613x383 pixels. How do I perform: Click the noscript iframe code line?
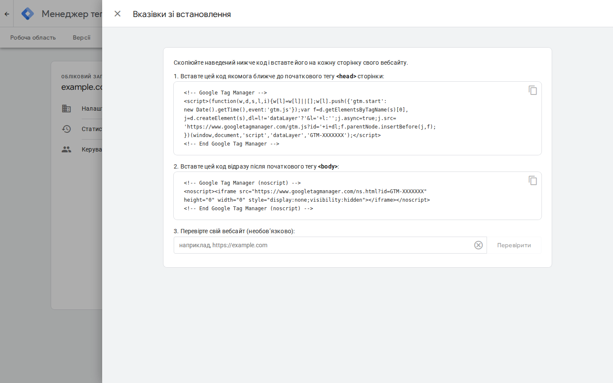click(x=305, y=191)
